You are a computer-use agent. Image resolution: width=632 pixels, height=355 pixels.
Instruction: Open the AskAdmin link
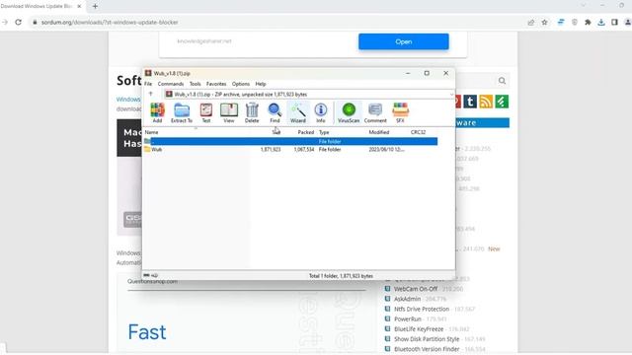[x=407, y=299]
